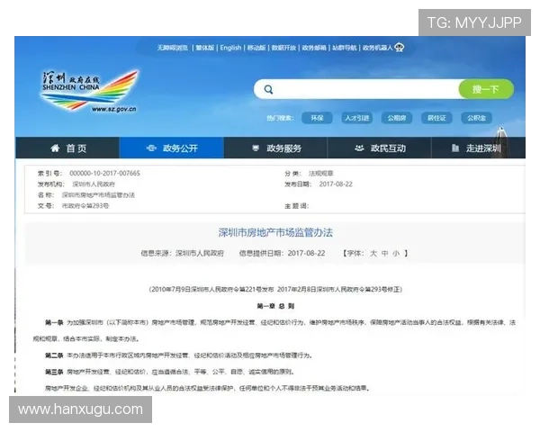Click the Shenzhen Government Online logo
Image resolution: width=540 pixels, height=432 pixels.
tap(89, 91)
